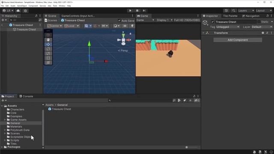Open the Layer Default dropdown
The width and height of the screenshot is (274, 154).
[x=262, y=27]
